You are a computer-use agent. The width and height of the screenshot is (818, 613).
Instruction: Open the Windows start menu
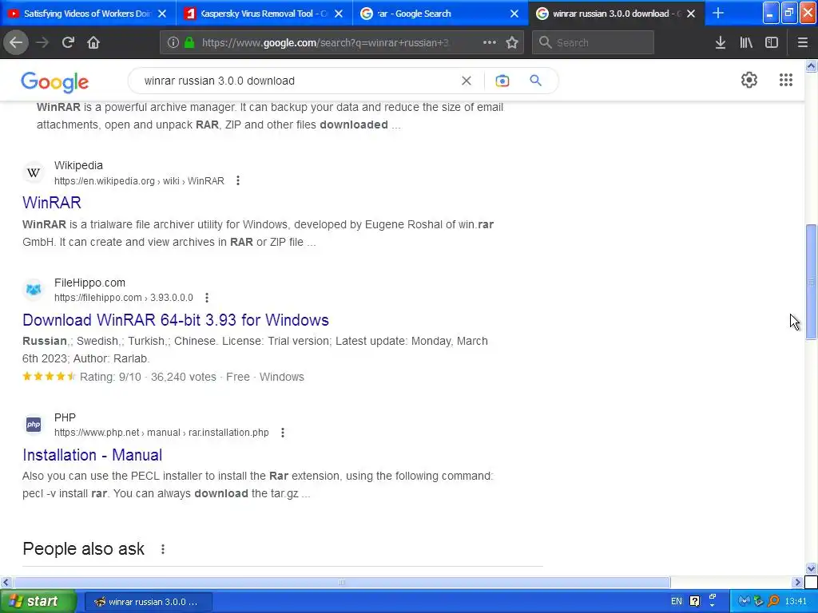point(38,602)
